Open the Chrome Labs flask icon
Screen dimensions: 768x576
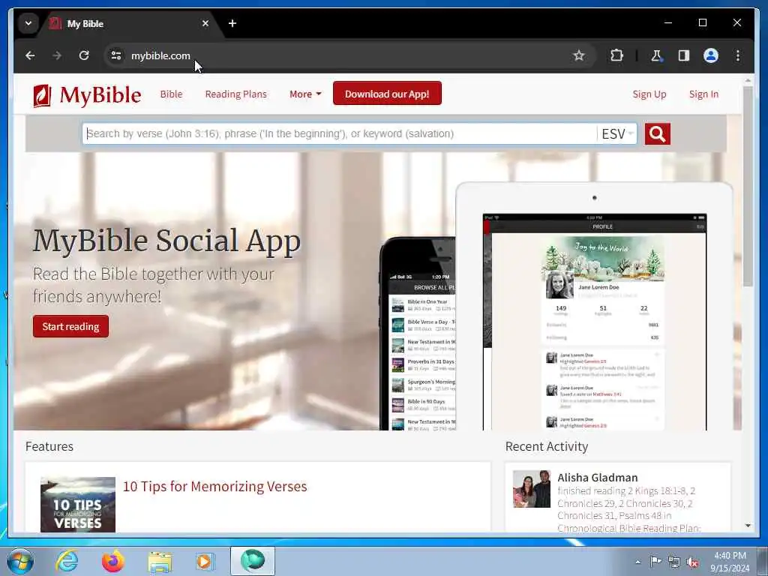click(x=656, y=55)
